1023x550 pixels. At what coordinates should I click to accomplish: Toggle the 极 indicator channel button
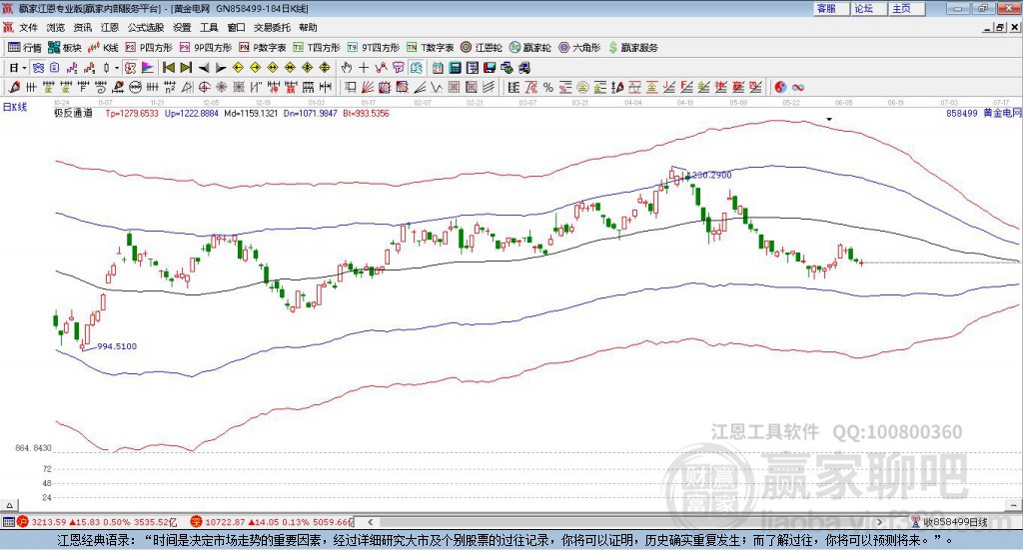pyautogui.click(x=131, y=68)
